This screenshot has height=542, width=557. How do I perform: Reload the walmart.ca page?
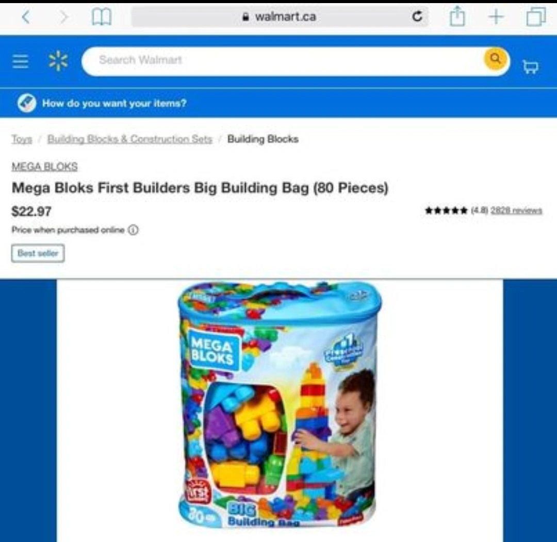(x=417, y=17)
